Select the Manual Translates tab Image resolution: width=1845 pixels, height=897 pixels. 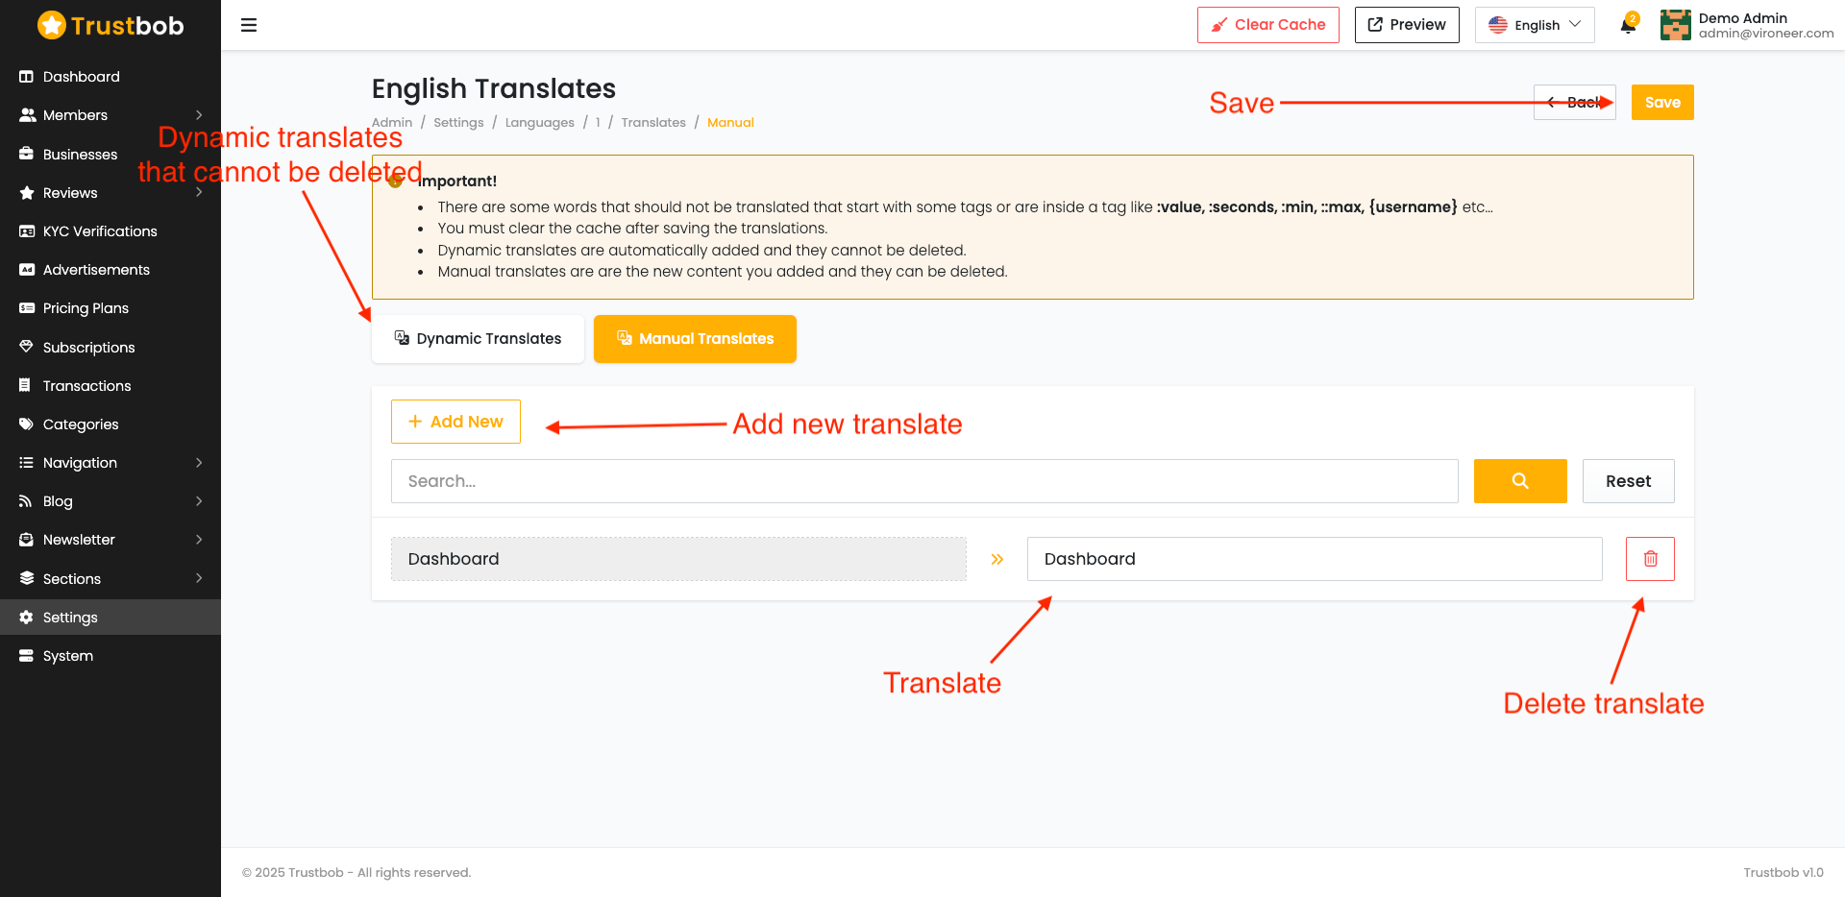tap(695, 339)
